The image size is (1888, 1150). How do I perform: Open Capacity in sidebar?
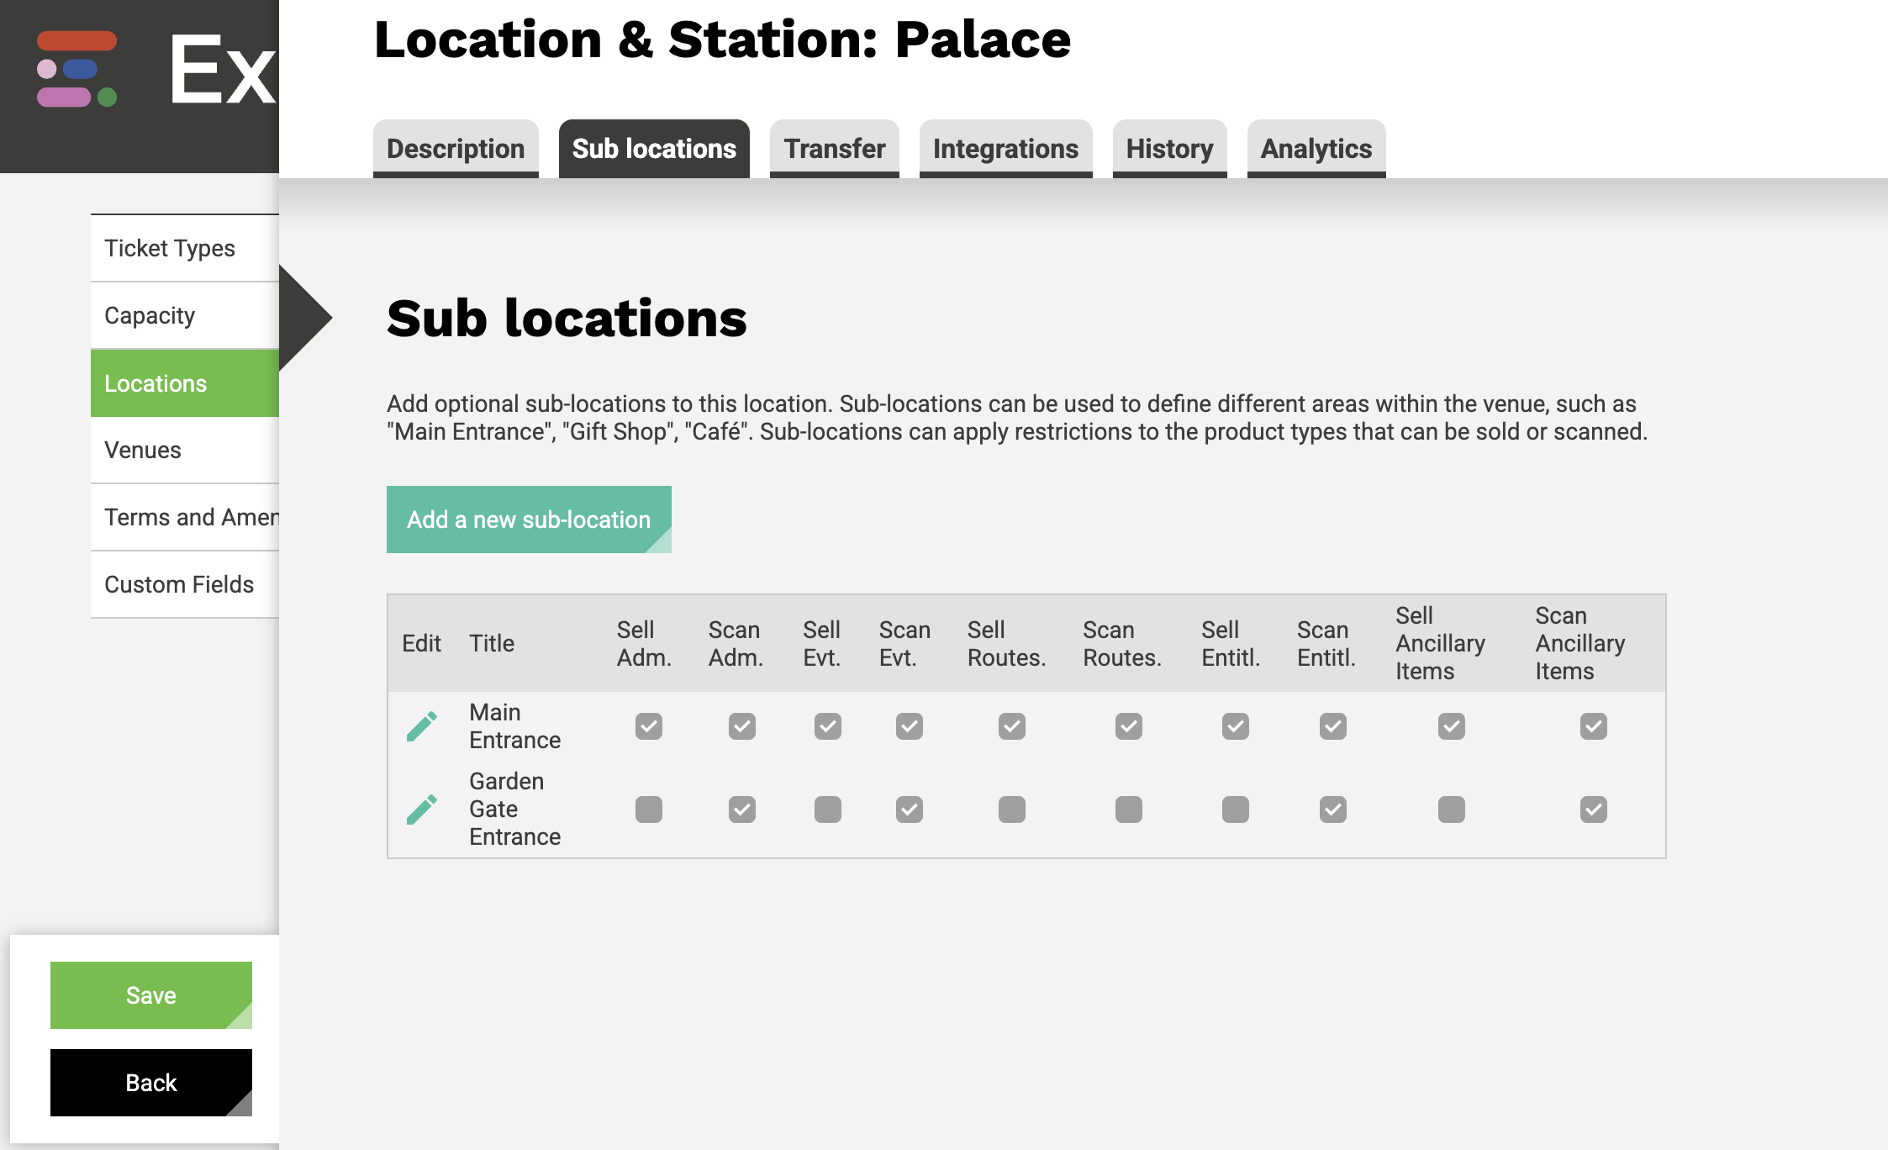click(x=185, y=315)
